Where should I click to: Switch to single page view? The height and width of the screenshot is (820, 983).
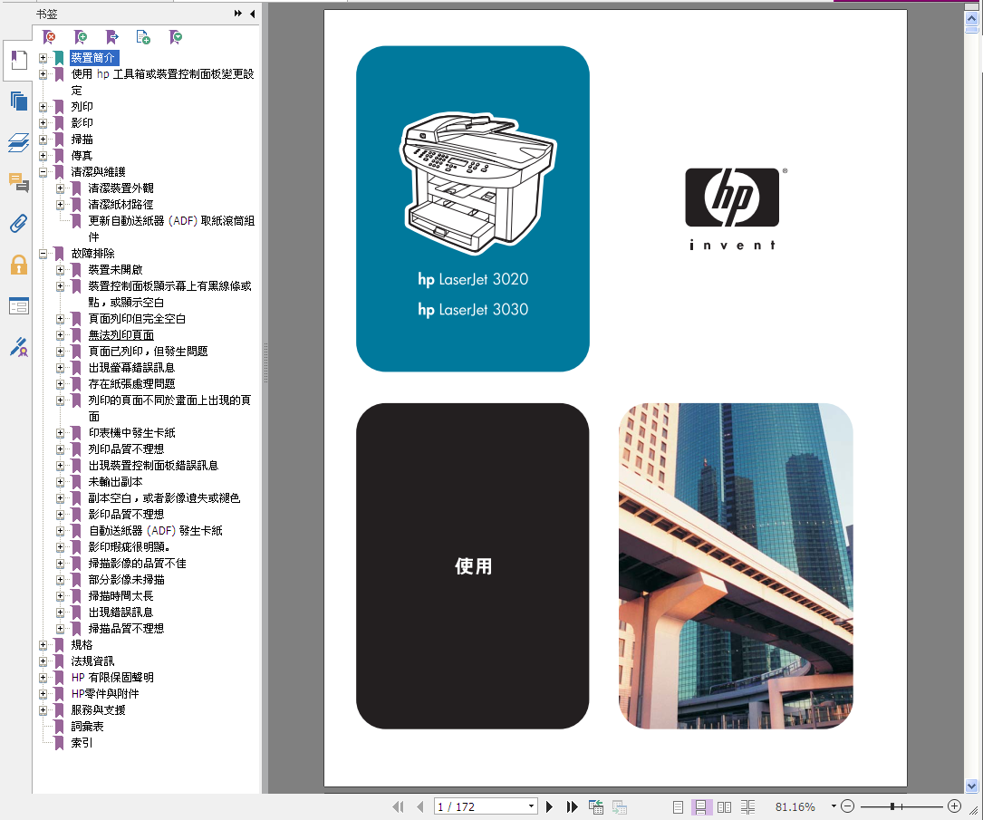[678, 806]
